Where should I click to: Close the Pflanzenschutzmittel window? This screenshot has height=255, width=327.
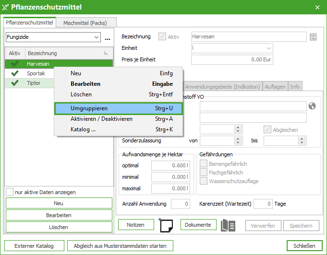pos(317,8)
